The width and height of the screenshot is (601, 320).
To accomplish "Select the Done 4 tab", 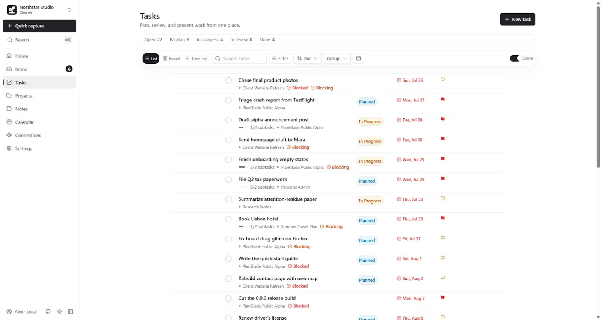I will (x=267, y=39).
